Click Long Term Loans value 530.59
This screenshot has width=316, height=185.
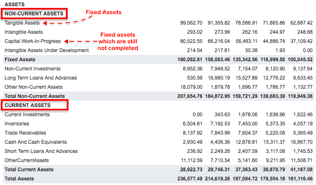click(195, 78)
